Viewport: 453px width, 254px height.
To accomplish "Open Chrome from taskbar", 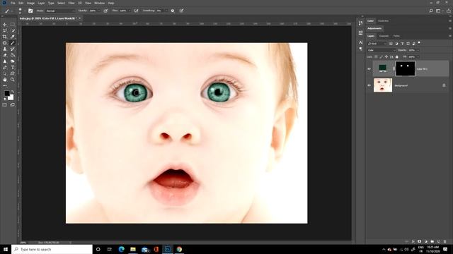I will click(x=179, y=249).
